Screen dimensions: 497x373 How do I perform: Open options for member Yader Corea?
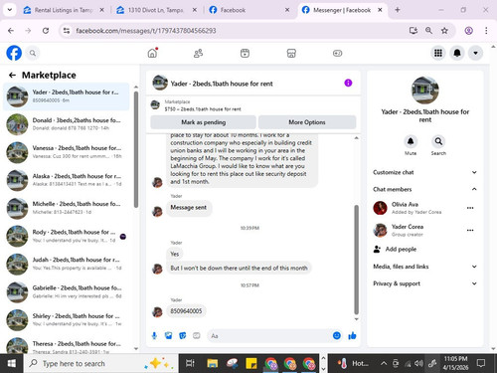coord(470,230)
